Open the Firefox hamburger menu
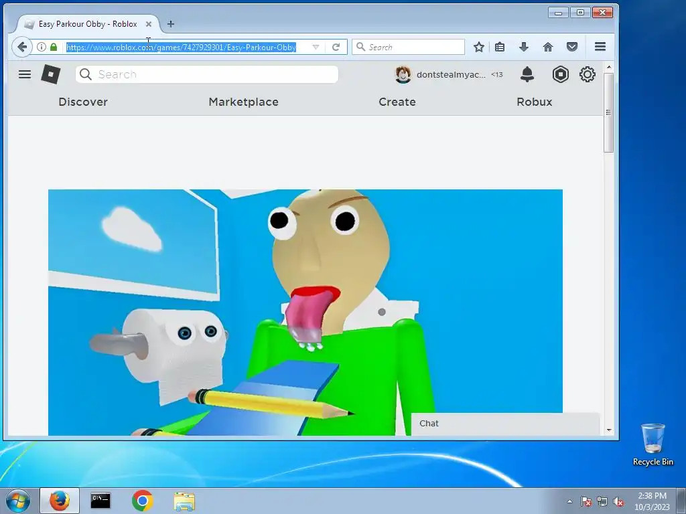Viewport: 686px width, 514px height. 600,46
